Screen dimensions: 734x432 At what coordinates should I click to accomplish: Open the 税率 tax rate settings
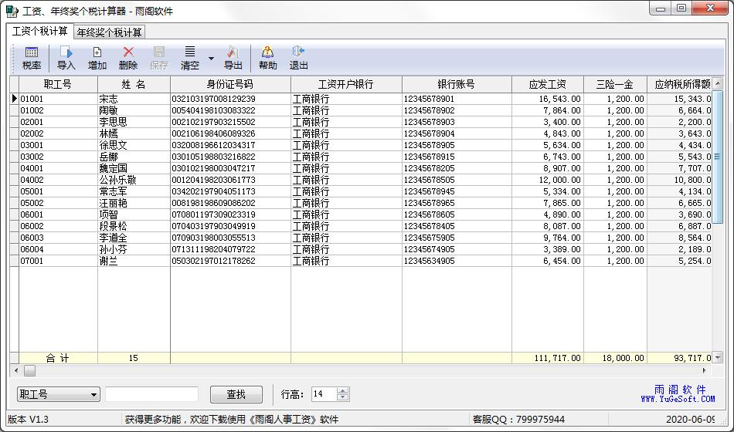pos(32,58)
